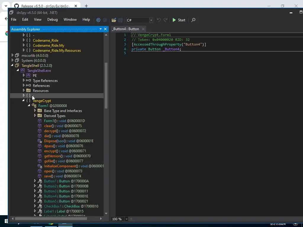Expand Base Type and Interfaces folder
The image size is (303, 227).
coord(35,111)
